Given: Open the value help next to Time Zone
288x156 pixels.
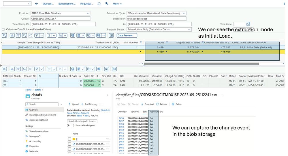Looking at the screenshot, I should [x=248, y=24].
